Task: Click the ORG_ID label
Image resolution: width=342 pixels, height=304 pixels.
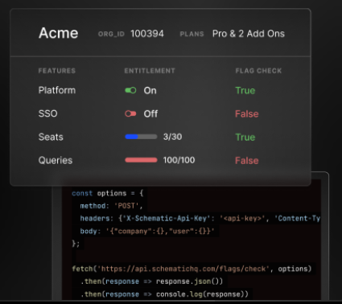Action: (111, 34)
